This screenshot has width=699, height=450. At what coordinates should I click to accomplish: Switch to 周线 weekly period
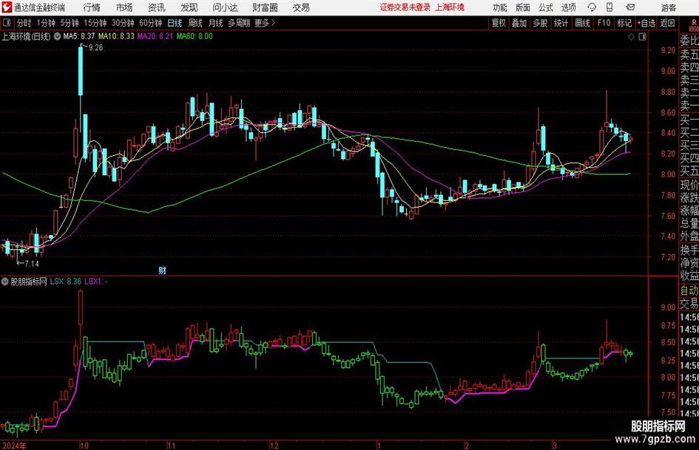point(195,23)
